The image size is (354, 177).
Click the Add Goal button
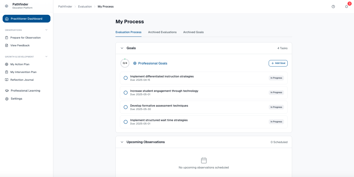coord(278,63)
